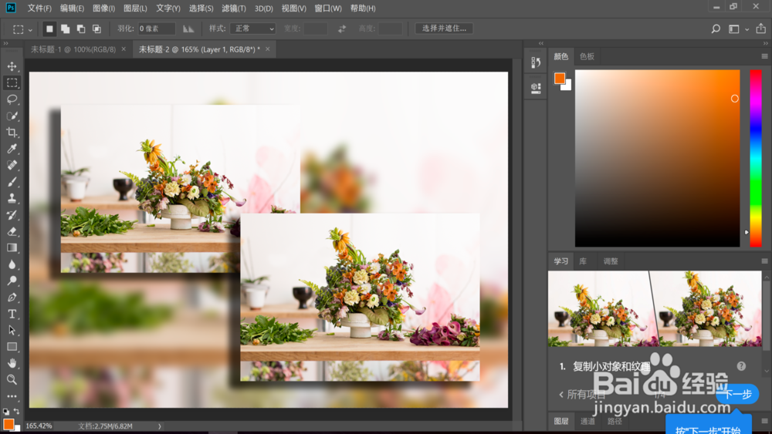Select the Eraser tool

[x=12, y=231]
